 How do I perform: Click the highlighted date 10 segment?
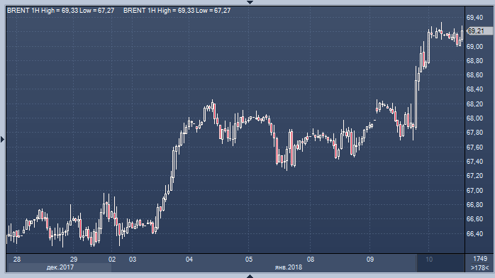[440, 263]
